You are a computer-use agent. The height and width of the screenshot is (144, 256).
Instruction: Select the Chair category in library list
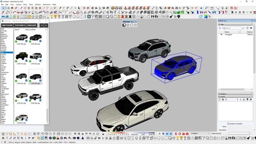[x=3, y=56]
